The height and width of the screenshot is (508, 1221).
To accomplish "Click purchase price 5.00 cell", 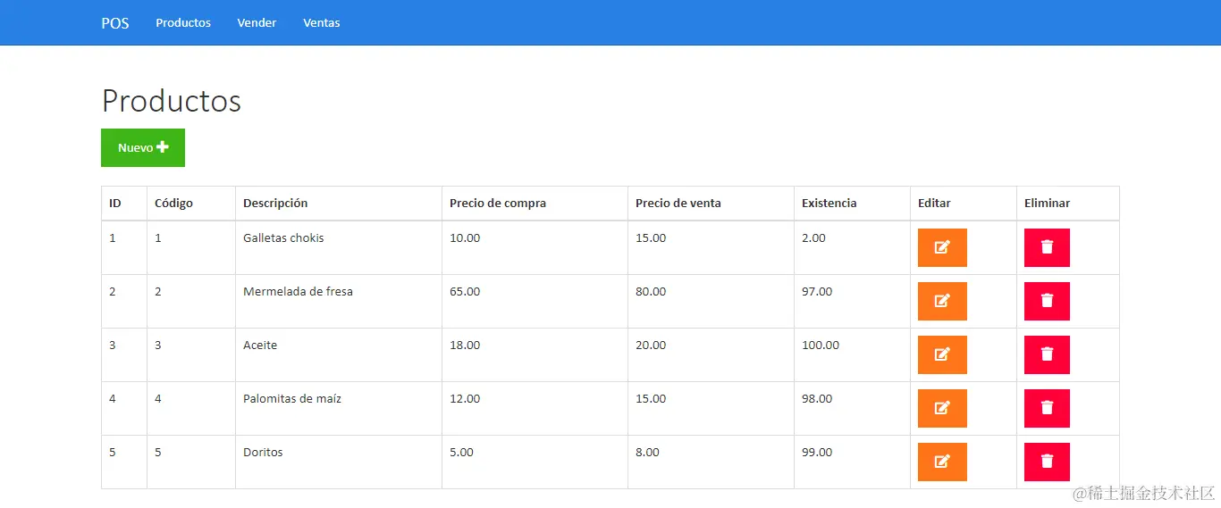I will pyautogui.click(x=535, y=462).
